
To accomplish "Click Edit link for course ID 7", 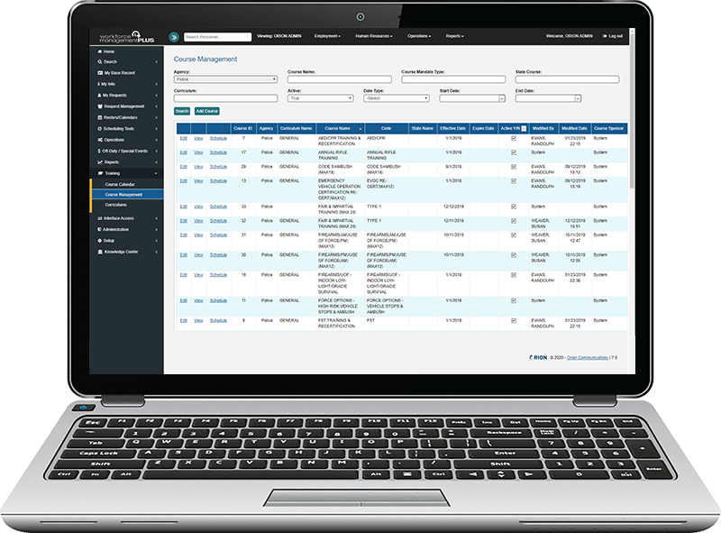I will [x=184, y=139].
